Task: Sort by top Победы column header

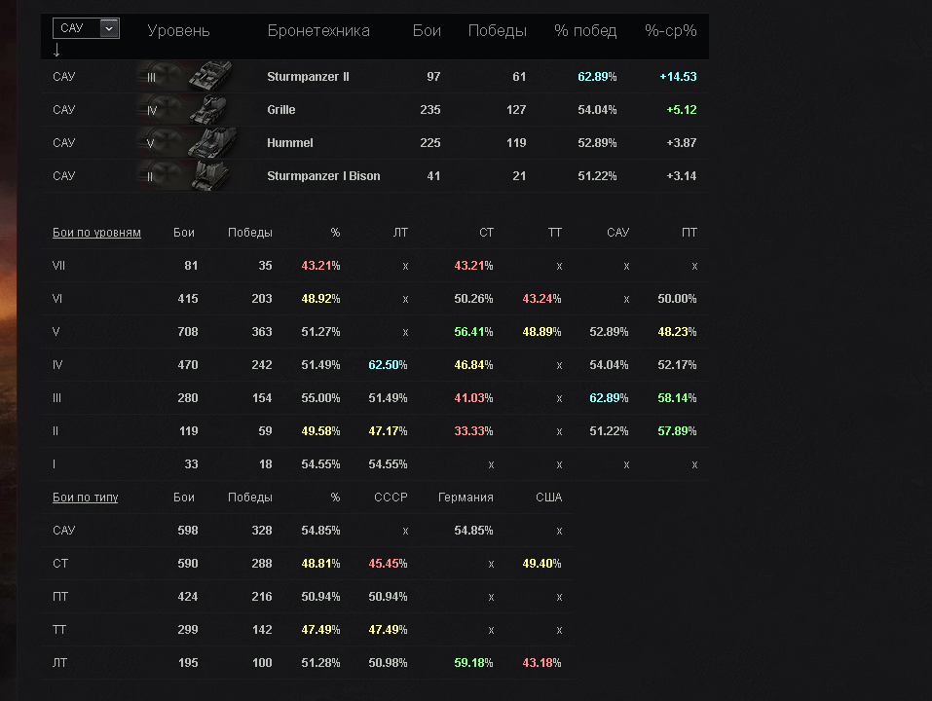Action: 497,30
